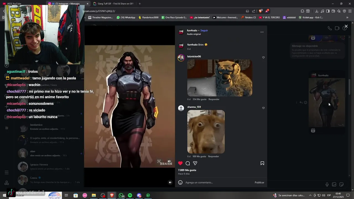
Task: Switch to the YouTube browser tab
Action: click(22, 4)
